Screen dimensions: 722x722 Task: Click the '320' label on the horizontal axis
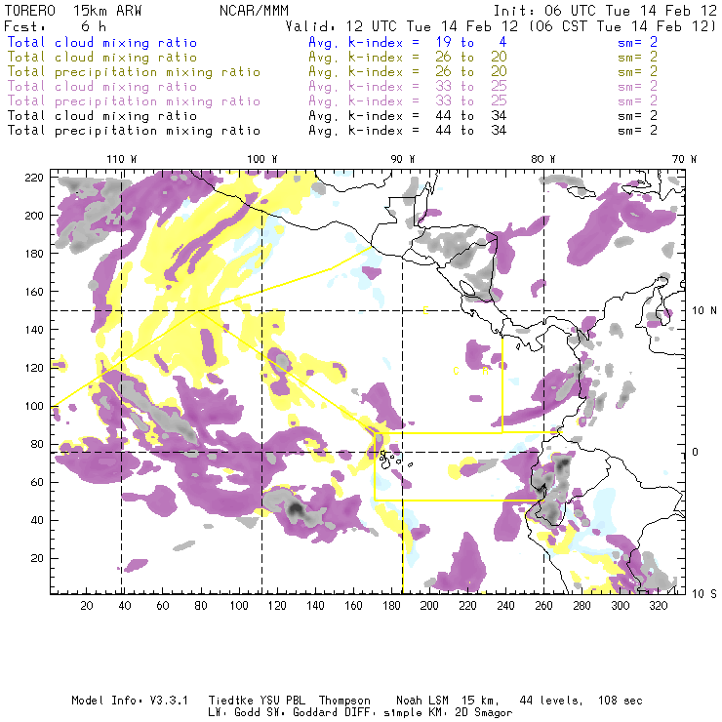click(658, 606)
